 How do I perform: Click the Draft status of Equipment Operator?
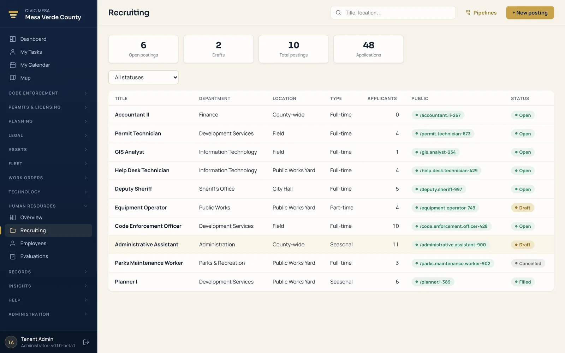pos(523,208)
